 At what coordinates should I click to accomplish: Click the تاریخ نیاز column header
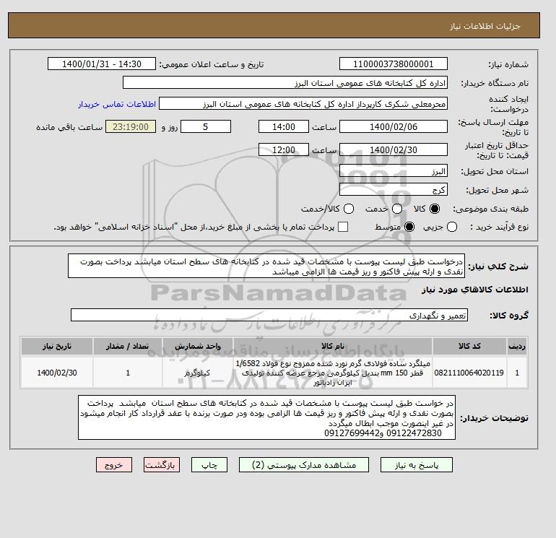point(57,346)
